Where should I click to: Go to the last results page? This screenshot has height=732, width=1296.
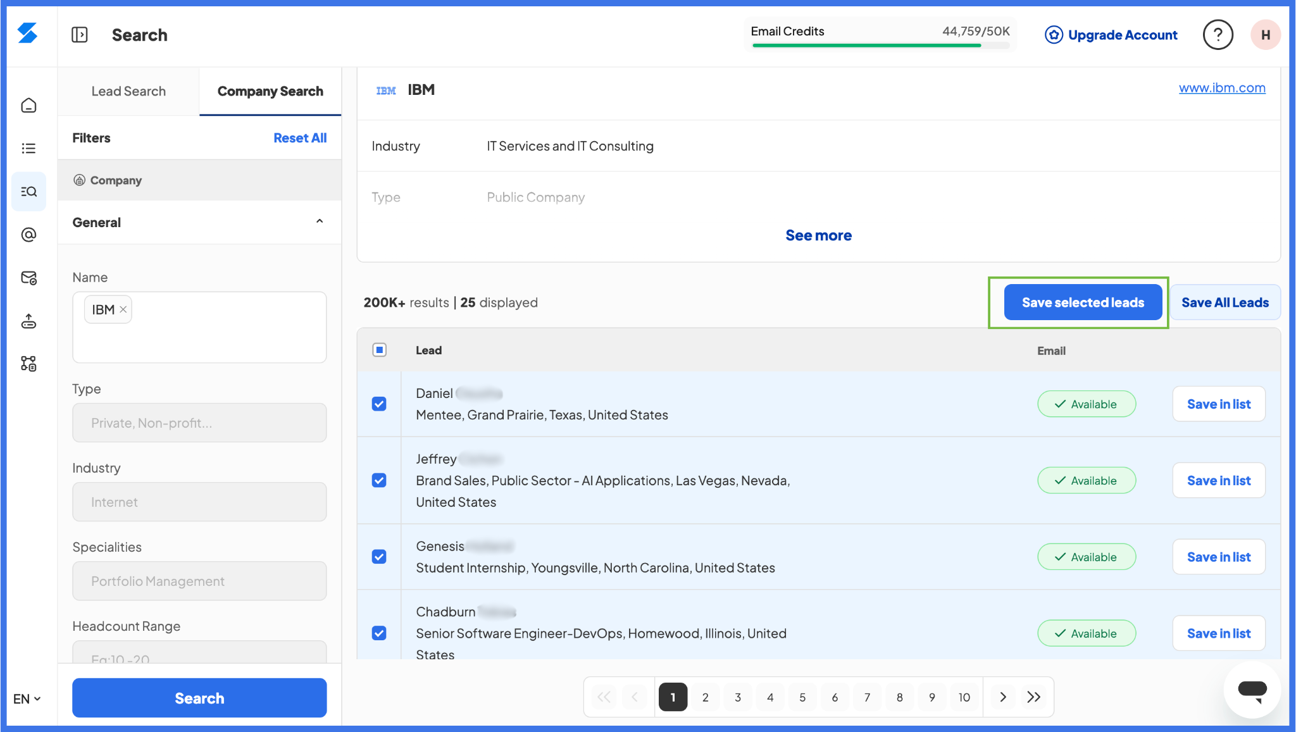[1034, 697]
